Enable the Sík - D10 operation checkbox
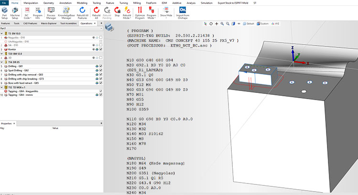Viewport: 358px width, 195px height. coord(101,45)
